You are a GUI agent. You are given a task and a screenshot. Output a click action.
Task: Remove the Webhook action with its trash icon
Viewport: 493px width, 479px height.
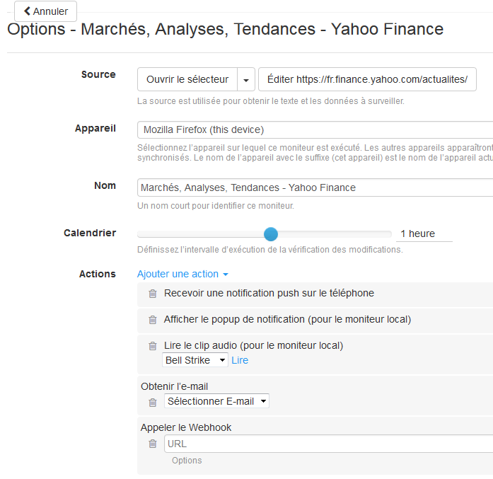coord(153,444)
